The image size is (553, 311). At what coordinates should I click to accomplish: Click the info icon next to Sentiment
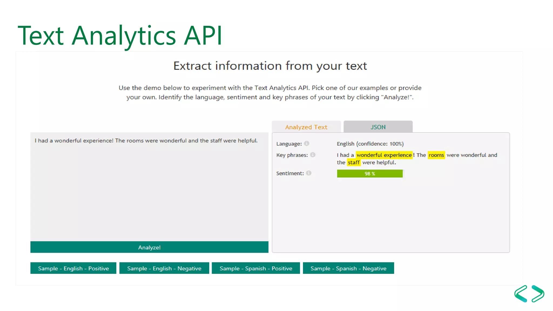click(x=309, y=173)
